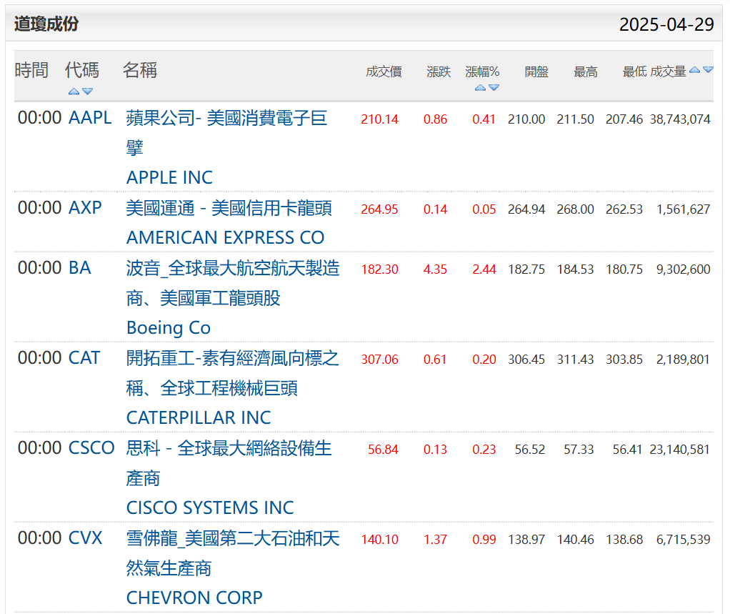730x614 pixels.
Task: Select AAPL volume 38,743,074
Action: pos(680,119)
